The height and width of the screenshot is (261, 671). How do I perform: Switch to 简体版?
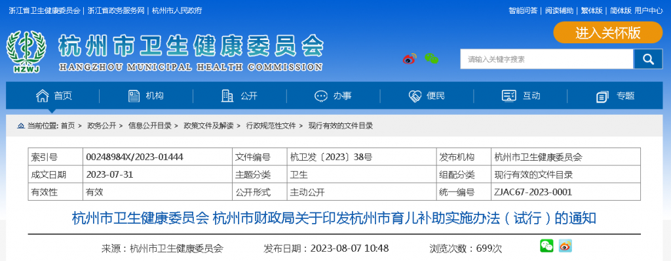click(621, 10)
